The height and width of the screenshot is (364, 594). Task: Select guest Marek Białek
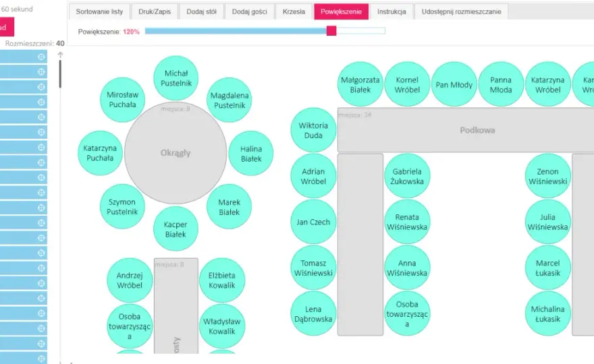[x=229, y=206]
